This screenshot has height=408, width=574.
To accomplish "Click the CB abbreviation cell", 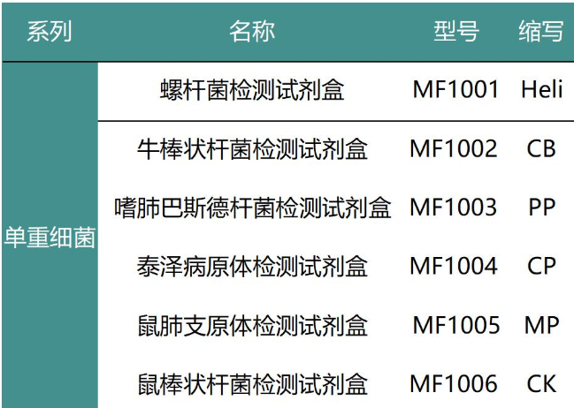I will coord(541,148).
